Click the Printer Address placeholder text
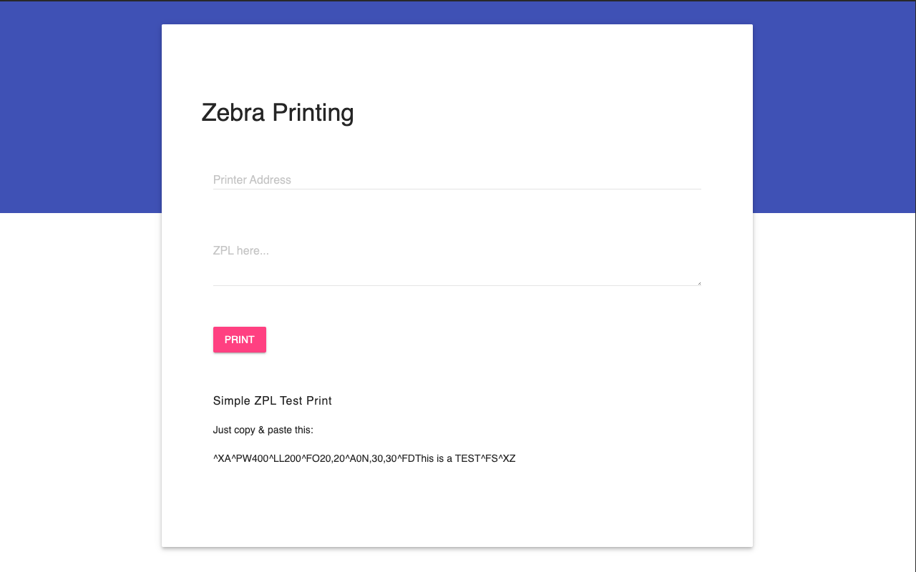 252,179
